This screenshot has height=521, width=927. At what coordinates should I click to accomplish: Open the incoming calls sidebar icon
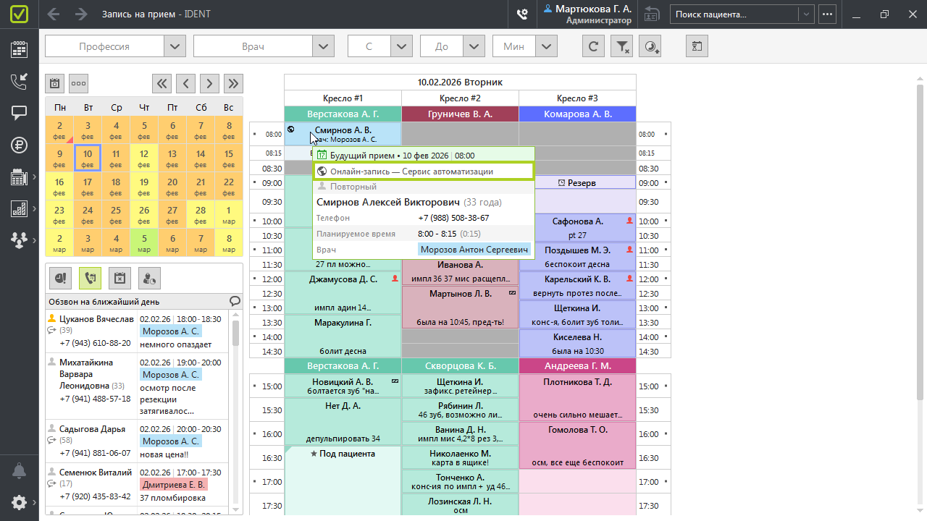pyautogui.click(x=19, y=82)
